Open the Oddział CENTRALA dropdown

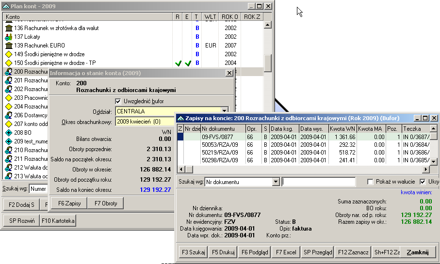click(224, 111)
